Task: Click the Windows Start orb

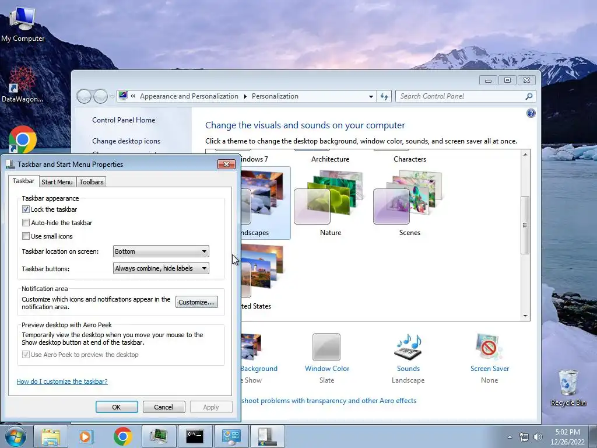Action: point(15,436)
